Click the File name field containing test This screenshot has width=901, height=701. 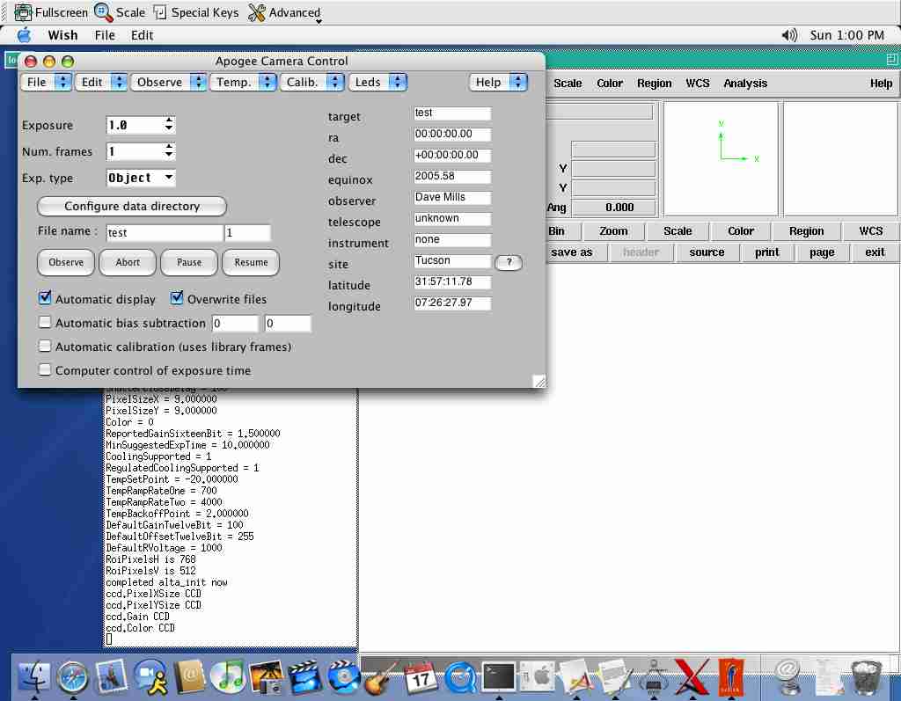point(165,233)
